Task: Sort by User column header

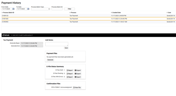Action: point(169,13)
